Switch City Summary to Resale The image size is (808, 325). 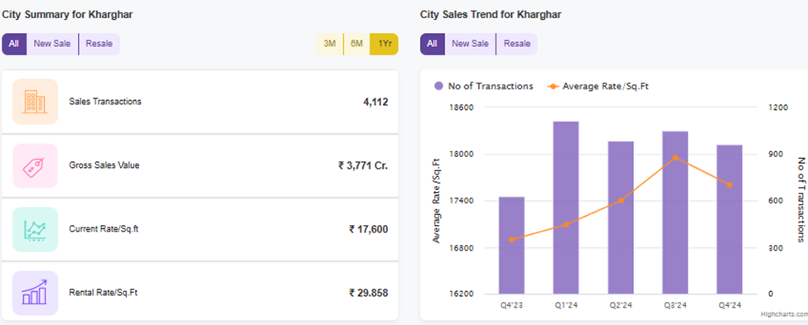[99, 44]
